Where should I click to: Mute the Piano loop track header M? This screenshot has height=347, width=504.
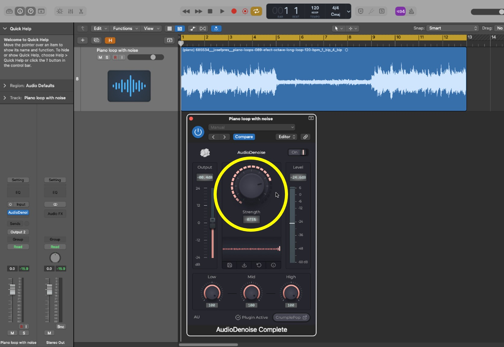(x=100, y=57)
